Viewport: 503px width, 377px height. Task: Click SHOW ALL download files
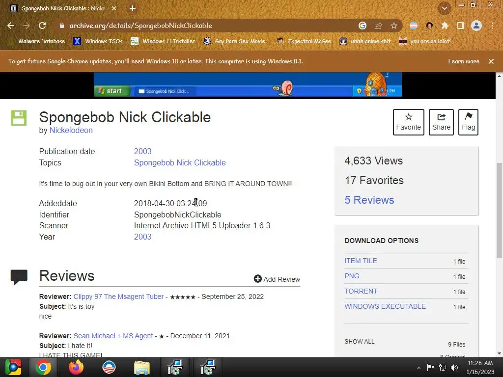click(359, 342)
